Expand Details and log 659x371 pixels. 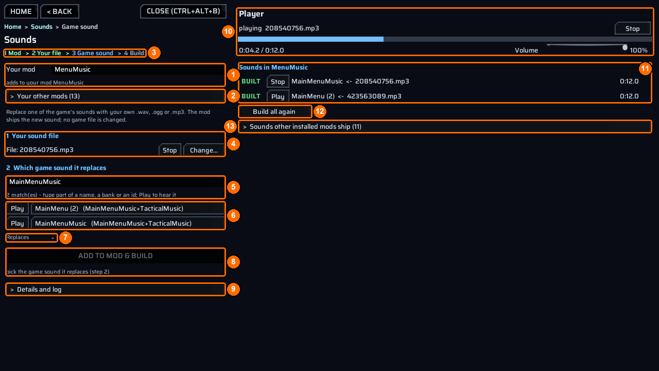pos(115,290)
